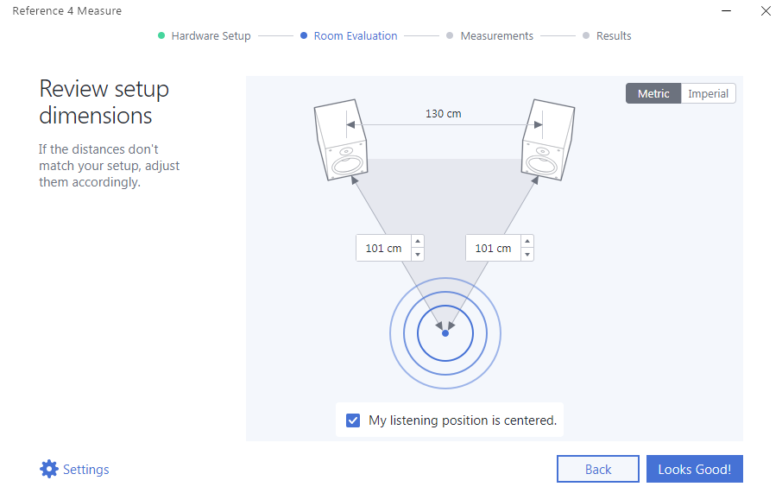
Task: Increase left speaker distance with up arrow
Action: 418,242
